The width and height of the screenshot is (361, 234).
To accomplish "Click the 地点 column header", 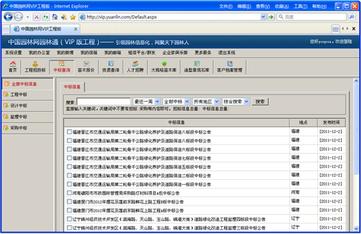I will point(303,122).
